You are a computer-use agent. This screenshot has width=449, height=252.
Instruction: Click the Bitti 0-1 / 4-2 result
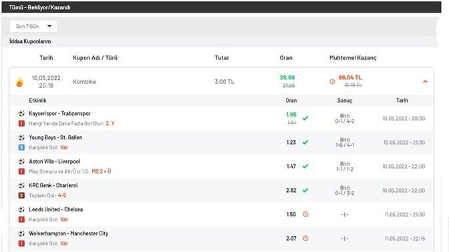pyautogui.click(x=345, y=118)
